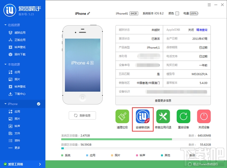Collapse the iPhone device section
The width and height of the screenshot is (227, 168).
[x=5, y=104]
